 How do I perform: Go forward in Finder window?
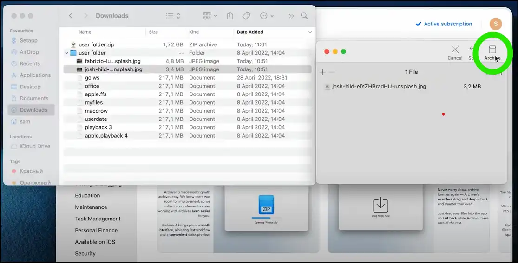[85, 16]
